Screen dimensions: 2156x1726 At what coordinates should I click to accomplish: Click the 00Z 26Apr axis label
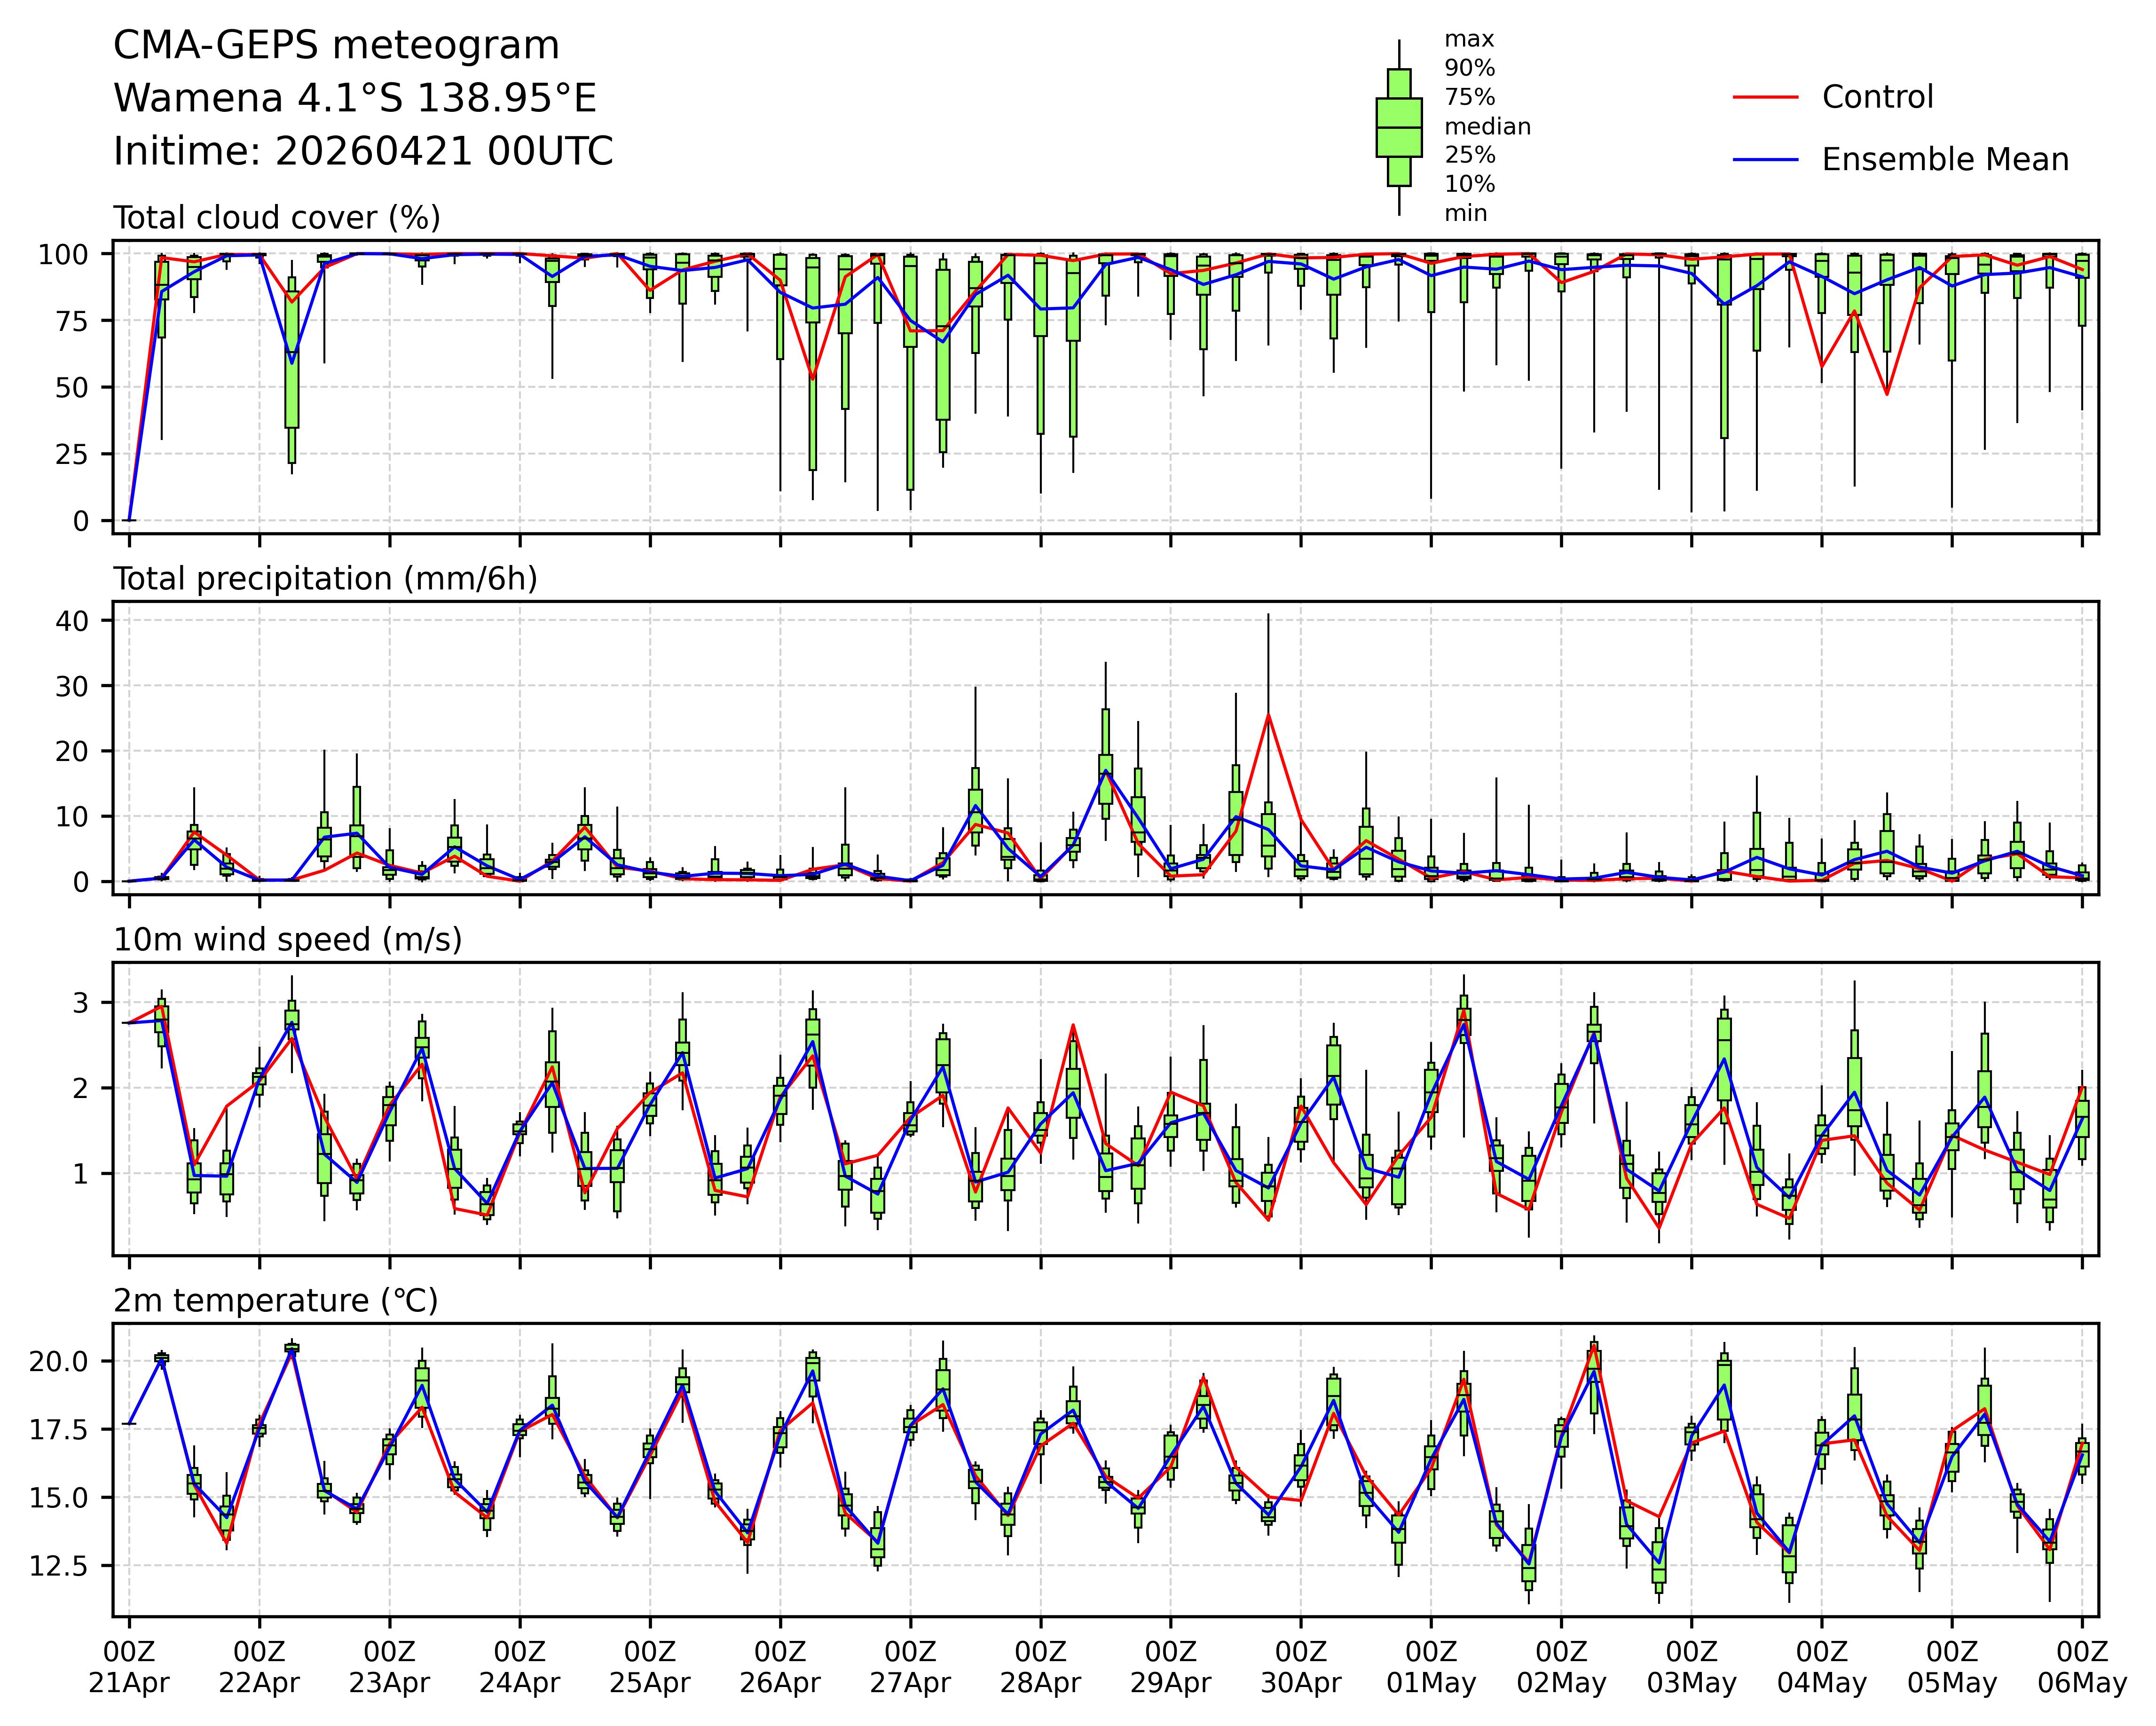pyautogui.click(x=780, y=1666)
